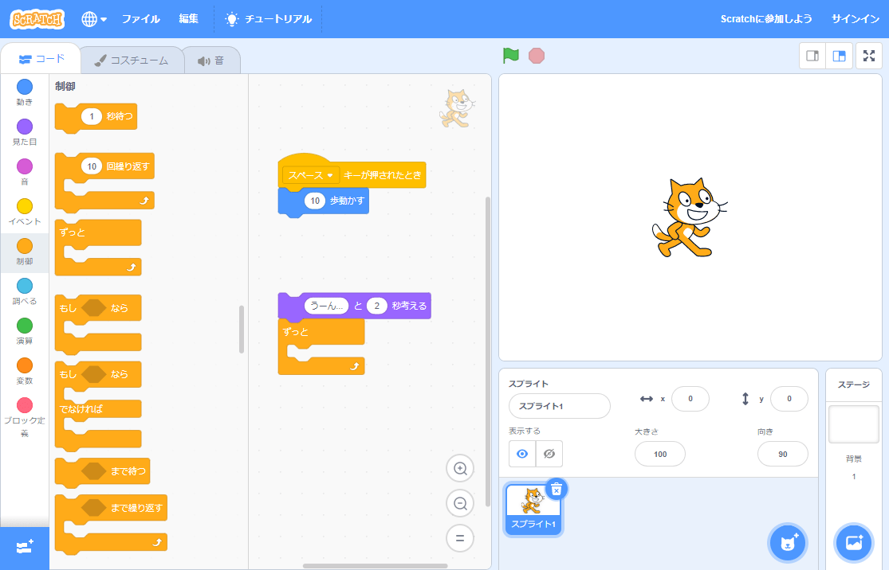This screenshot has width=889, height=570.
Task: Switch to the コード tab
Action: (x=41, y=59)
